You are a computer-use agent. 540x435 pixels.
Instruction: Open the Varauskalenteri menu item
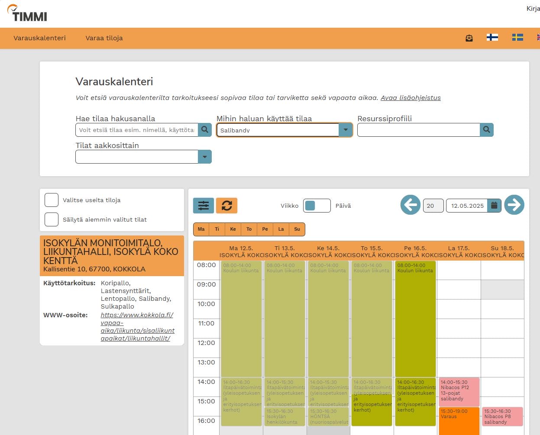(39, 38)
